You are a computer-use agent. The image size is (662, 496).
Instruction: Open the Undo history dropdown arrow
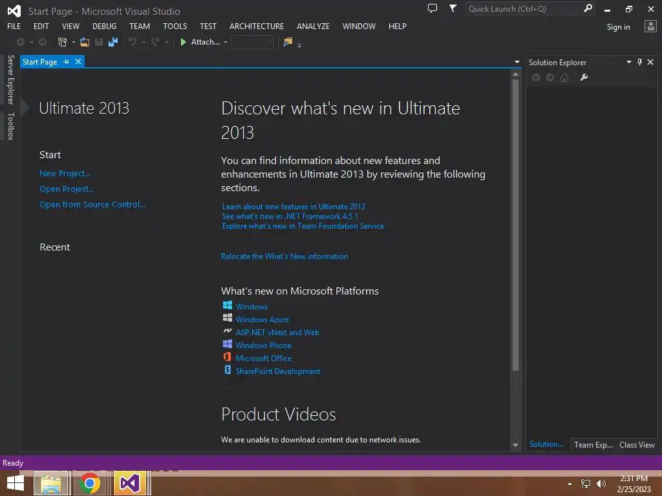pyautogui.click(x=144, y=42)
